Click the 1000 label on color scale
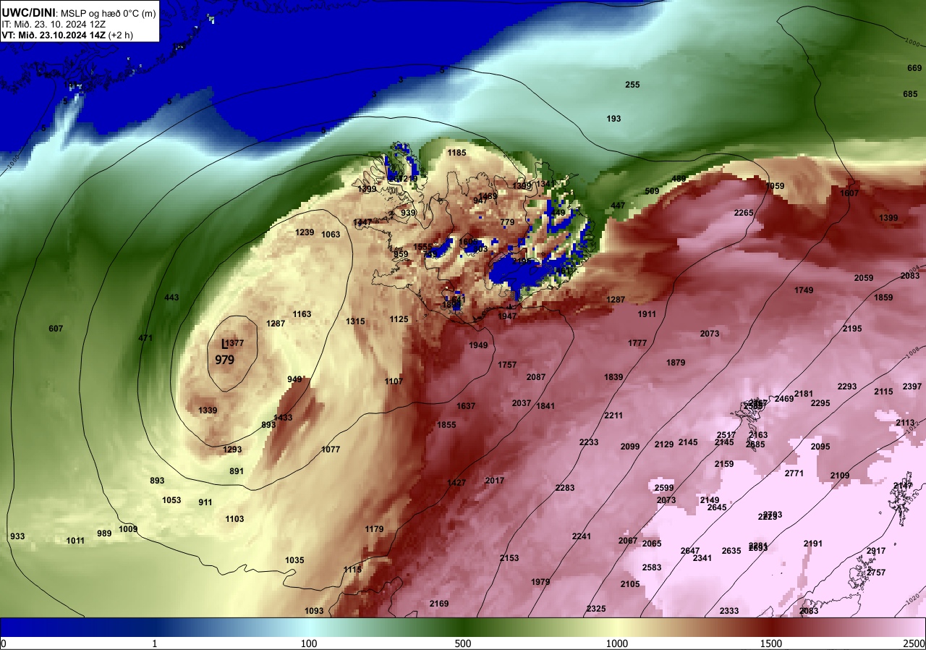This screenshot has height=650, width=926. 616,643
